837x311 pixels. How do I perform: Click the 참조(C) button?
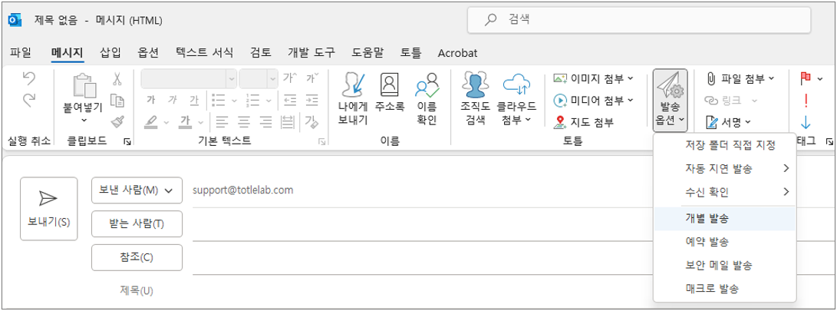coord(137,257)
